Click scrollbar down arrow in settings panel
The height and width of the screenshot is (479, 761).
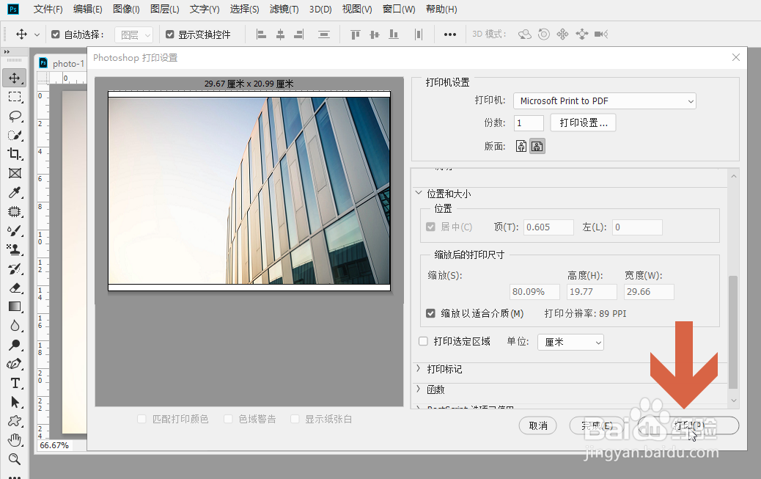coord(733,401)
